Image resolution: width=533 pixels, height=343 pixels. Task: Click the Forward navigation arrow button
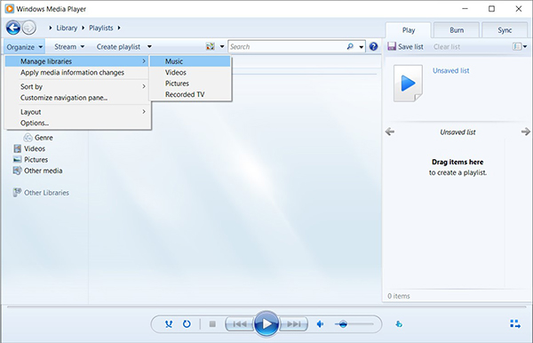[29, 28]
